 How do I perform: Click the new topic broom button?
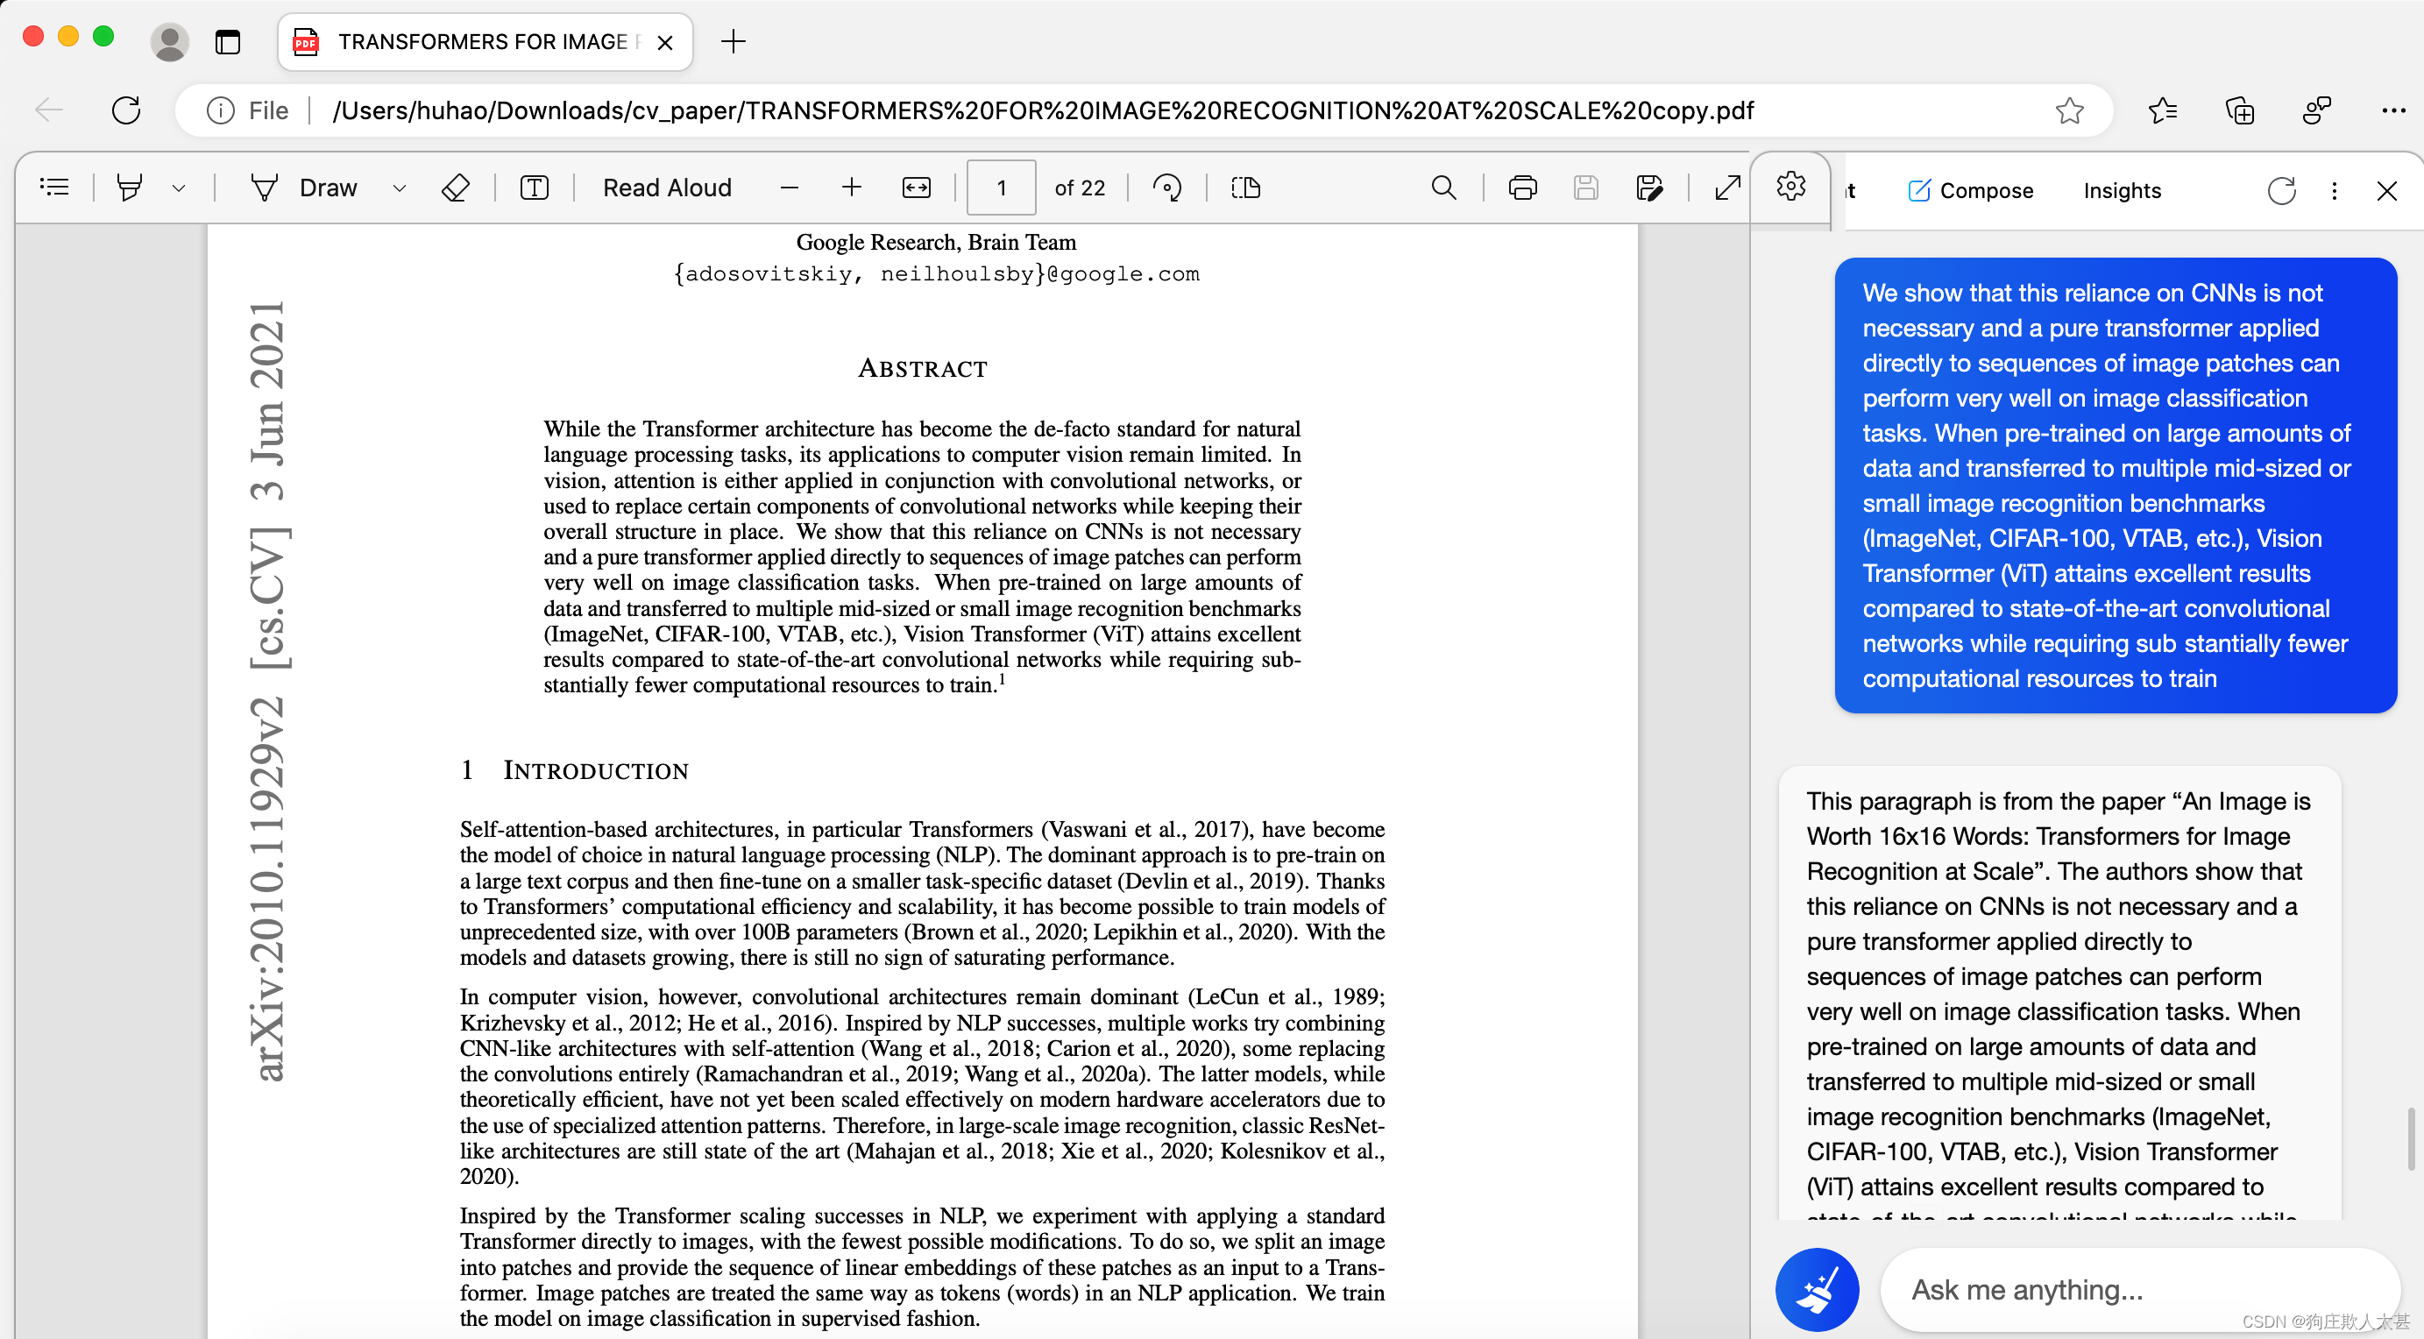point(1816,1288)
